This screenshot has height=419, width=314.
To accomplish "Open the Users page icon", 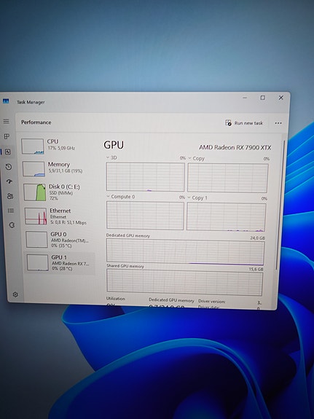I will [10, 196].
